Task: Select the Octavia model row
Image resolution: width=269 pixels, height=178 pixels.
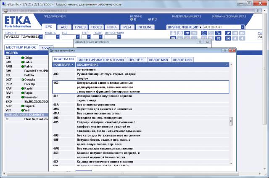Action: point(26,80)
